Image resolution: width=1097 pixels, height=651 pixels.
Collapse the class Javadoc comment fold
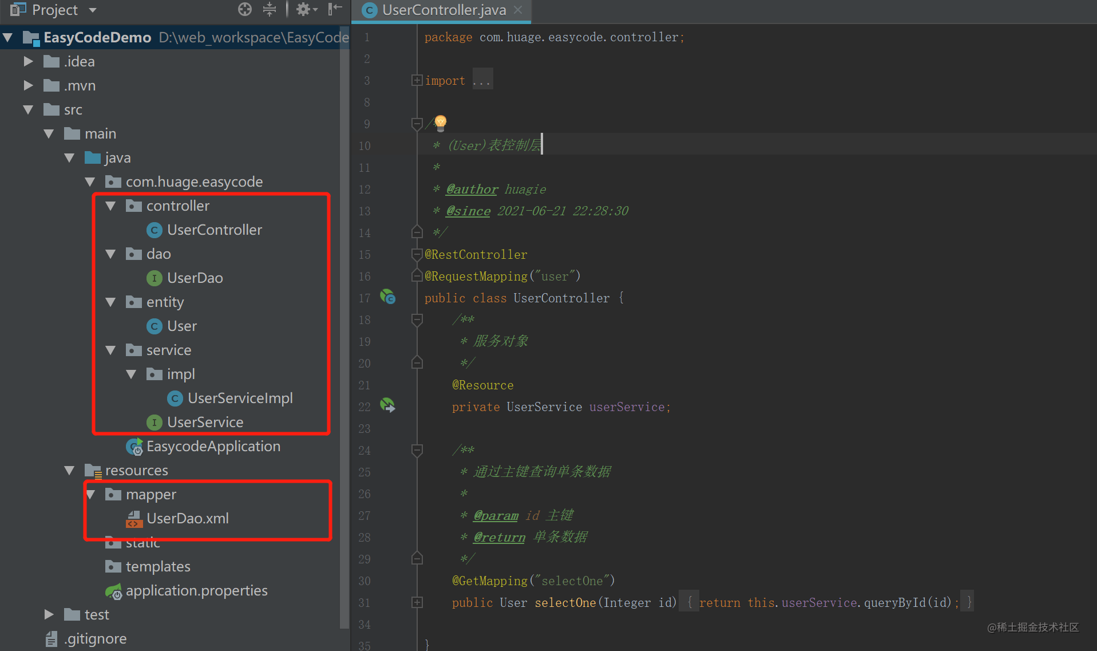pos(417,124)
